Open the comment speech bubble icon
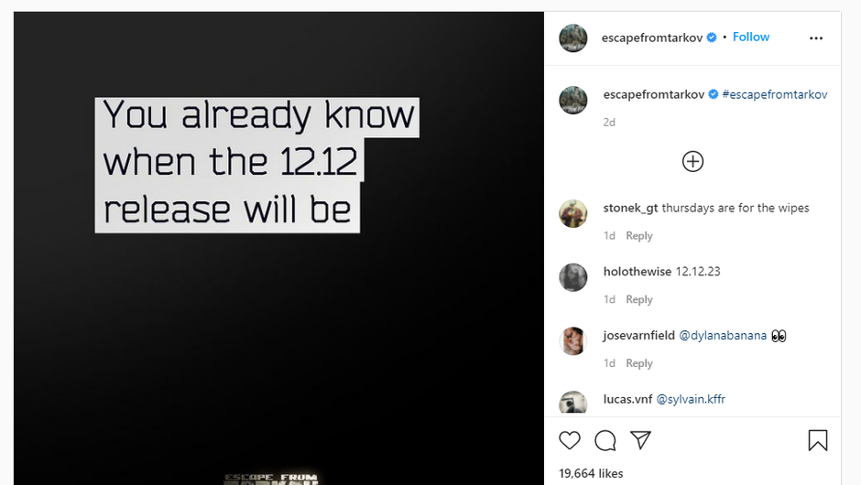 605,440
